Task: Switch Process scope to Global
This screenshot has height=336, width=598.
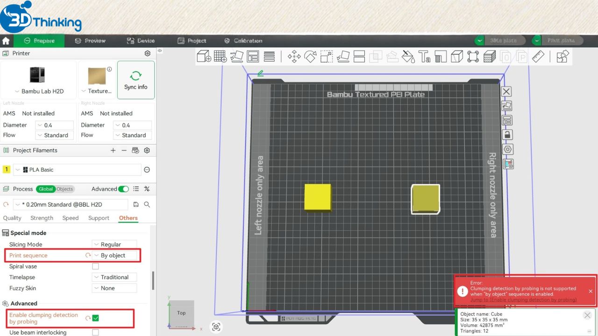Action: [46, 189]
